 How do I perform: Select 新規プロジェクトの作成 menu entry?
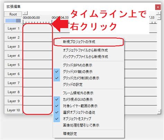89,42
